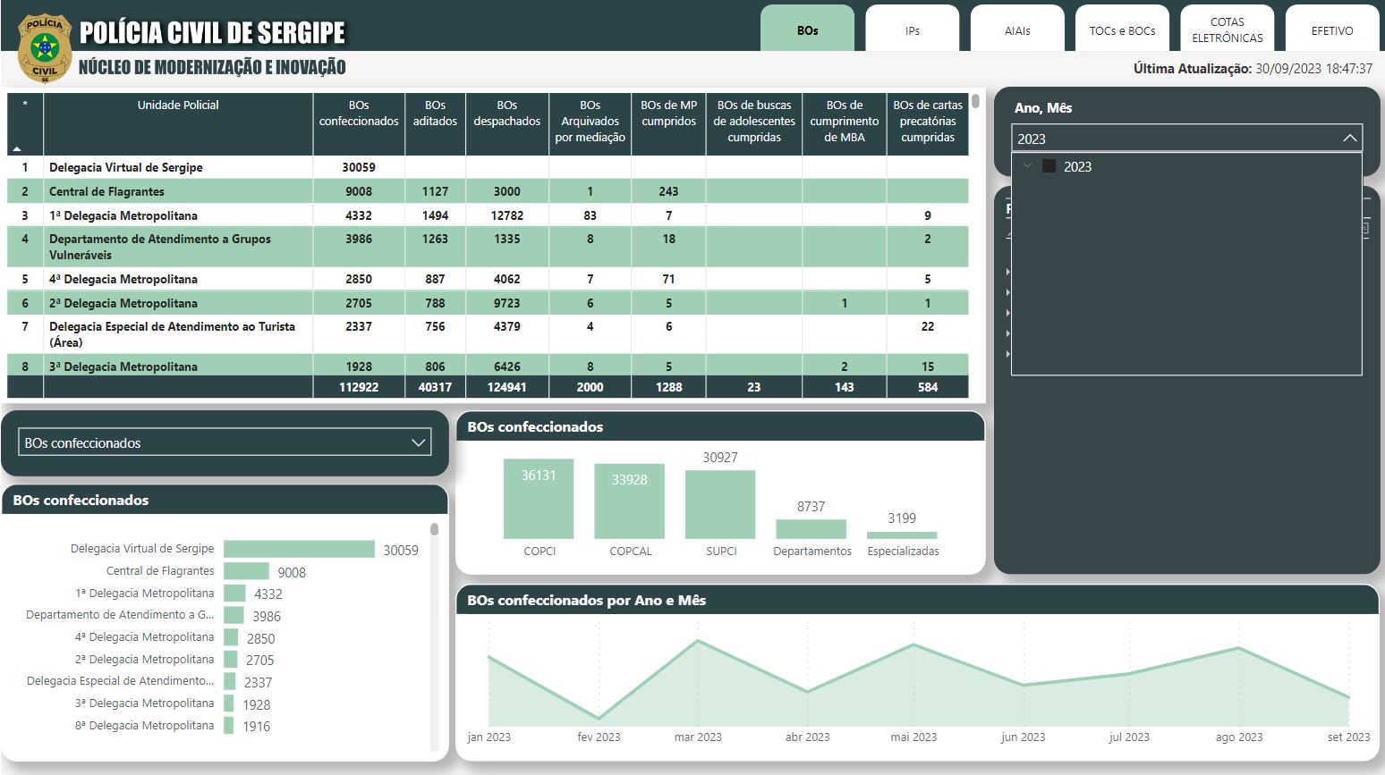Screen dimensions: 1385x775
Task: Go to the TOCs e BOCs tab
Action: [1122, 30]
